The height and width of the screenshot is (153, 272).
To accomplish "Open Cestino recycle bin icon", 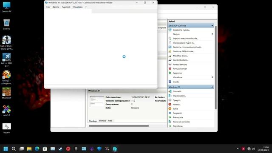I will click(7, 24).
